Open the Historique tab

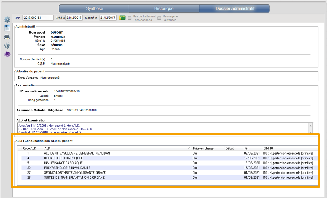pyautogui.click(x=164, y=9)
